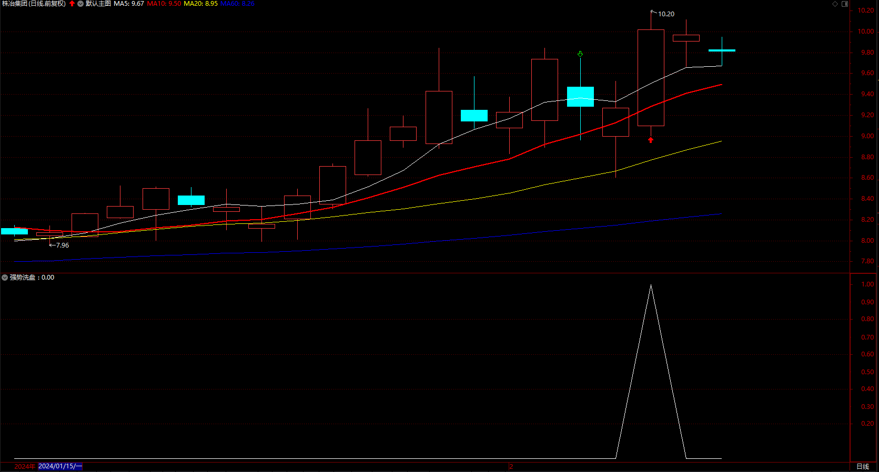Click the 9.20 value on price axis
The height and width of the screenshot is (472, 879).
pyautogui.click(x=867, y=115)
